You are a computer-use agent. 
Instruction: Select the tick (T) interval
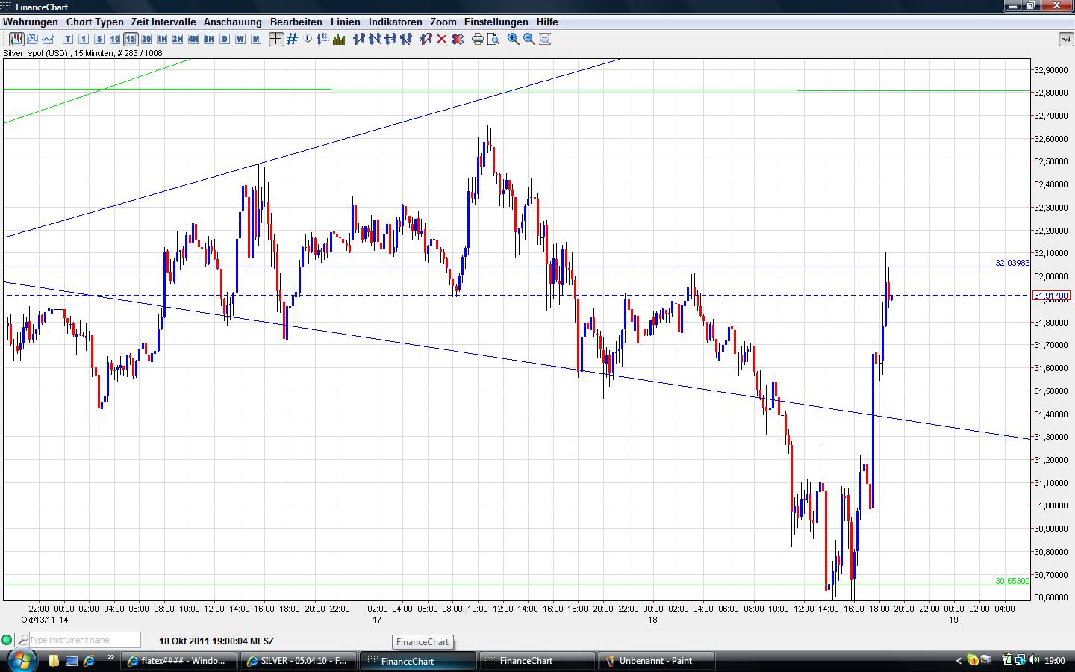[x=68, y=39]
